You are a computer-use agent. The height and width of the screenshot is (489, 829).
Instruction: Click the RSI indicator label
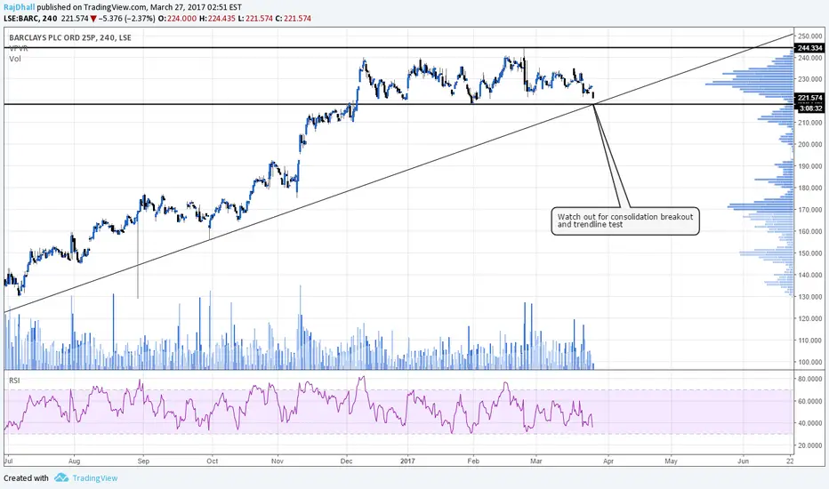[14, 381]
